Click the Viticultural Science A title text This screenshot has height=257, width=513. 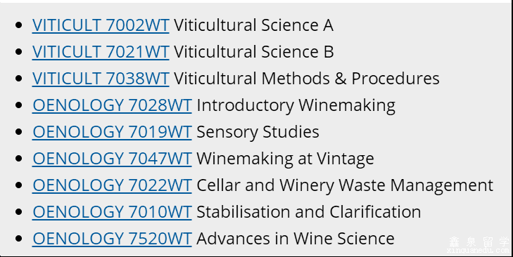click(253, 25)
